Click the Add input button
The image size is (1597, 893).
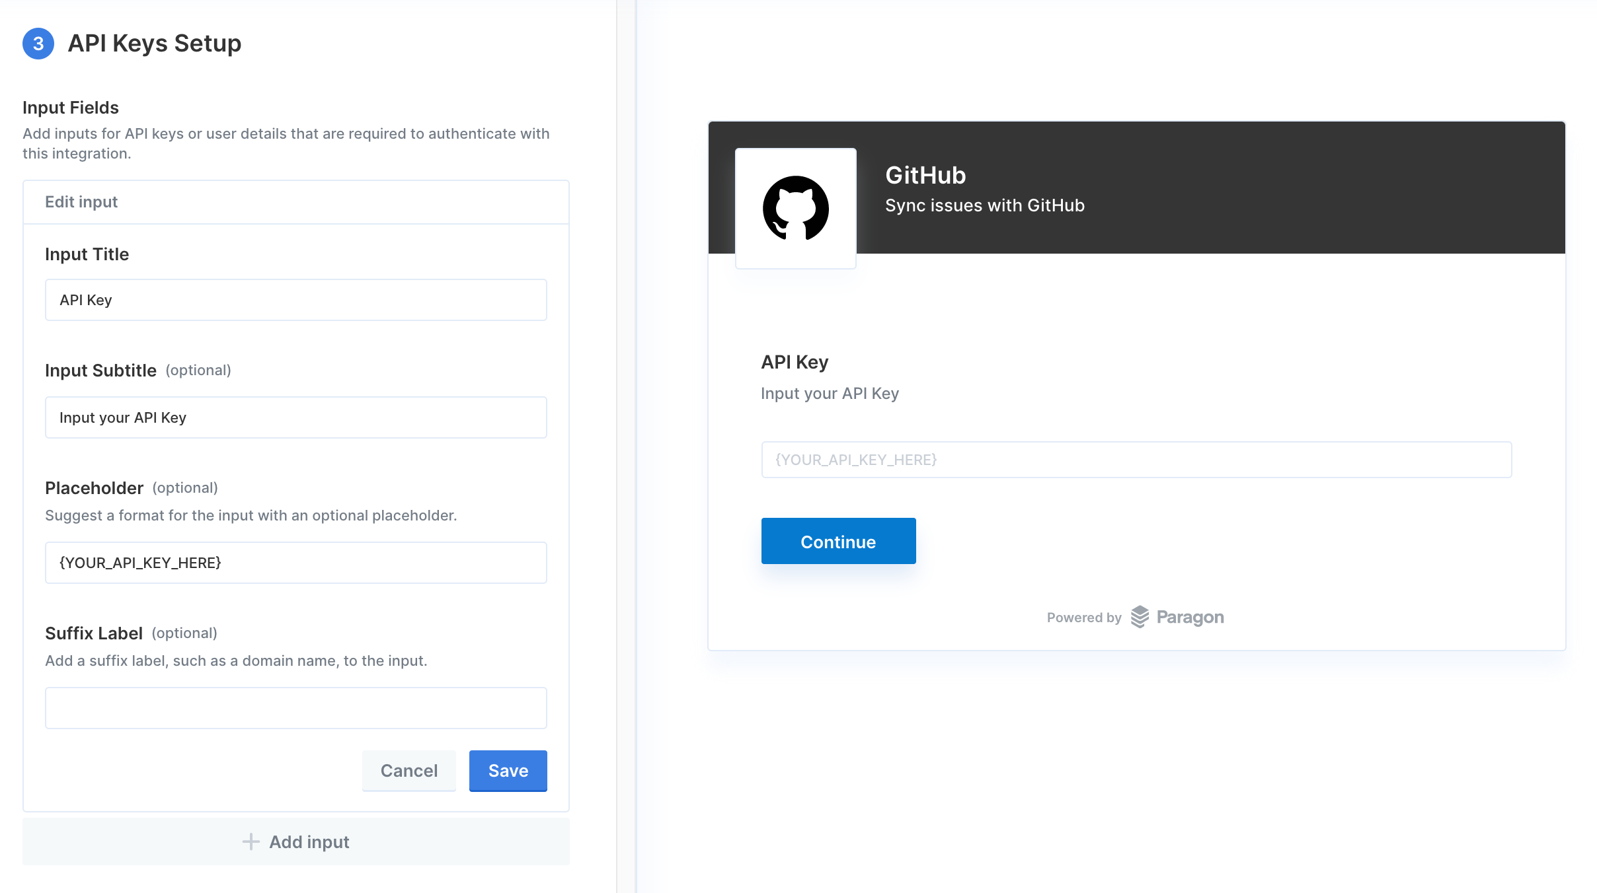tap(296, 841)
